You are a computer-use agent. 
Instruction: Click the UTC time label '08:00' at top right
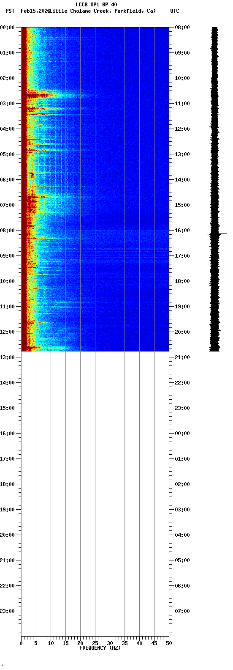[x=182, y=27]
